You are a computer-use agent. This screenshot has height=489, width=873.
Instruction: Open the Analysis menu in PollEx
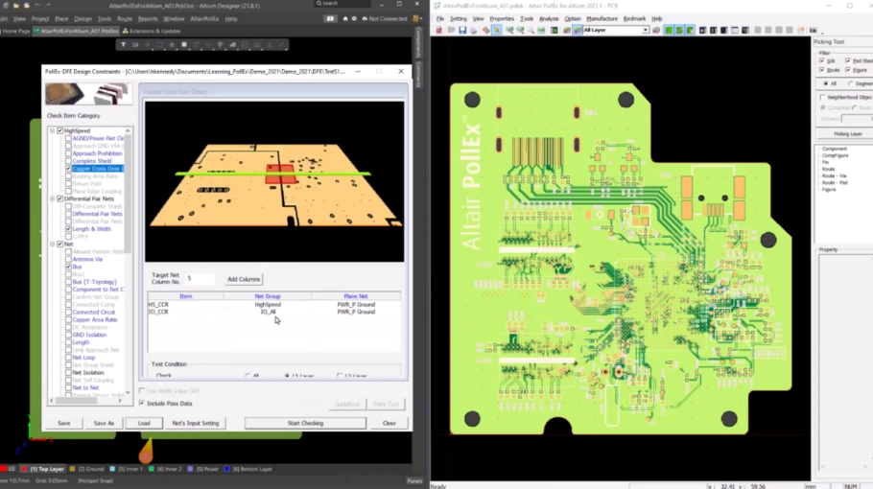(549, 18)
